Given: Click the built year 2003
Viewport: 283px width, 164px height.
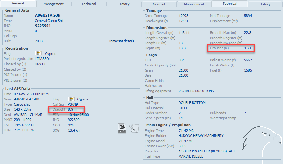Looking at the screenshot, I should pos(39,41).
